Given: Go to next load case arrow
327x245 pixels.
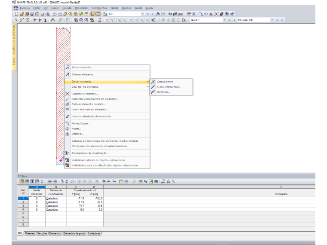Looking at the screenshot, I should coord(152,14).
